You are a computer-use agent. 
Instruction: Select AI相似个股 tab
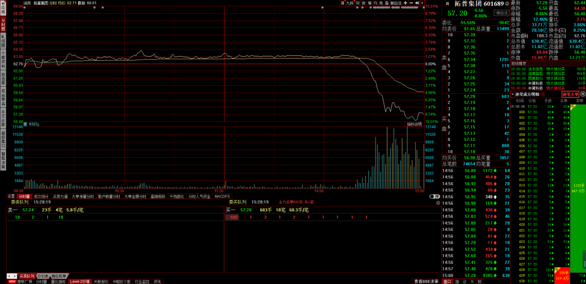pos(122,281)
